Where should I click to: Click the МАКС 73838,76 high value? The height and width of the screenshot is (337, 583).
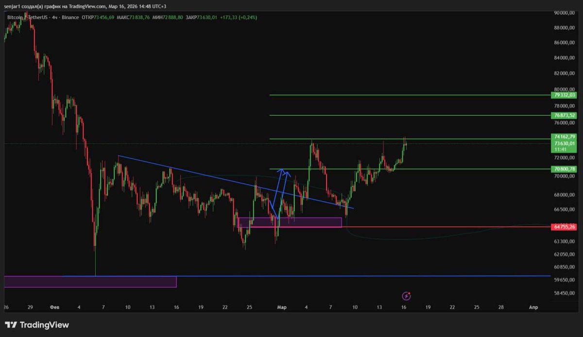(134, 17)
